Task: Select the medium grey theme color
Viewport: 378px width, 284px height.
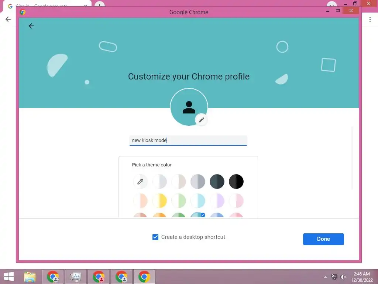Action: (198, 181)
